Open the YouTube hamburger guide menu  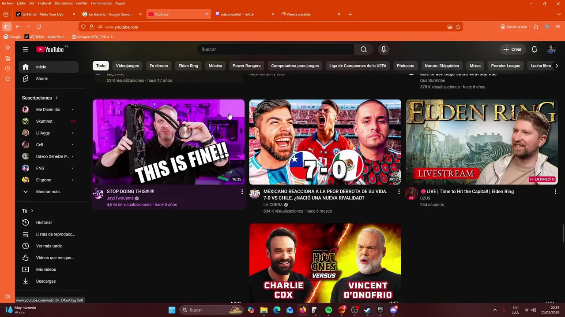click(x=26, y=49)
